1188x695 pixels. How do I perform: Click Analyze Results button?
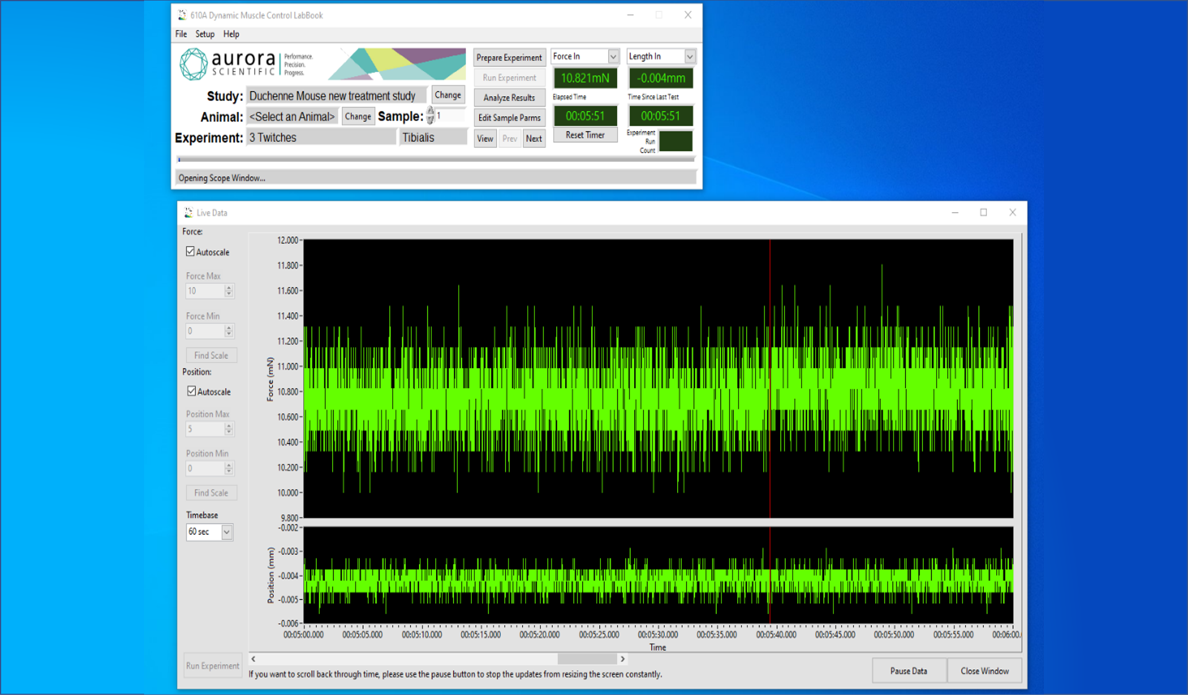(x=509, y=97)
